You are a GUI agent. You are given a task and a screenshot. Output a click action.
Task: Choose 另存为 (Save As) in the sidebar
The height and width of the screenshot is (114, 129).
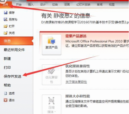(x=13, y=19)
